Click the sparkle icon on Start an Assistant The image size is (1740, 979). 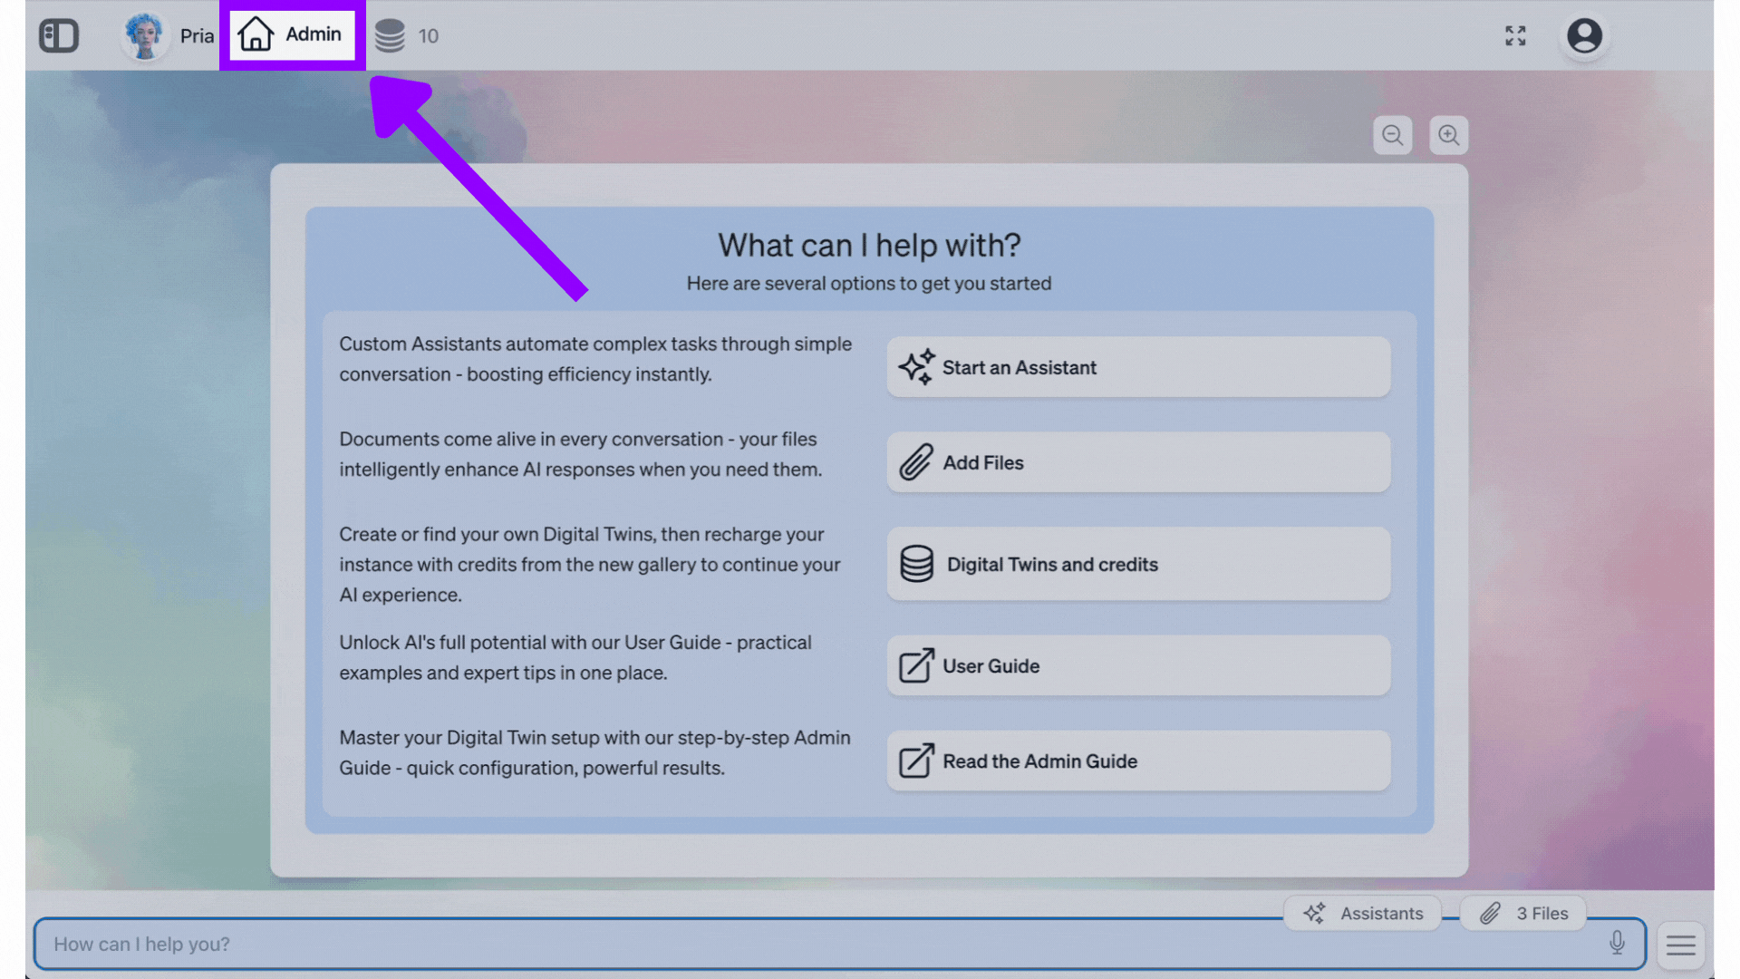pyautogui.click(x=916, y=367)
